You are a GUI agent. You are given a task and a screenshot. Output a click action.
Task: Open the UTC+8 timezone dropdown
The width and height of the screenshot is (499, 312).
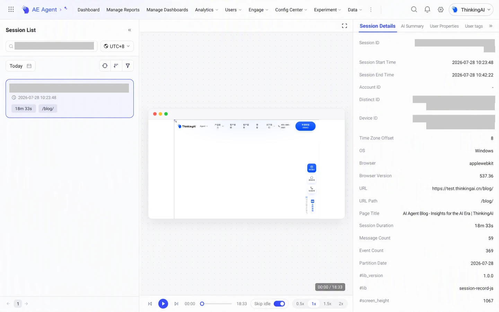117,46
